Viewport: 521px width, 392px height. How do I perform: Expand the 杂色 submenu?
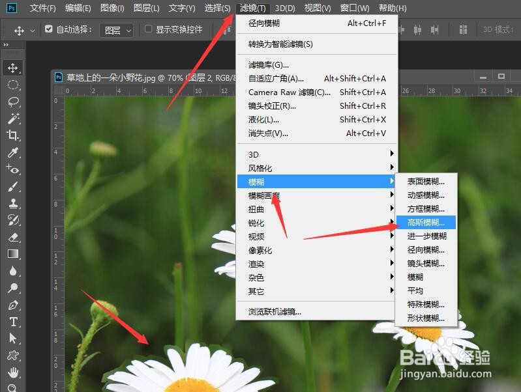click(x=317, y=277)
